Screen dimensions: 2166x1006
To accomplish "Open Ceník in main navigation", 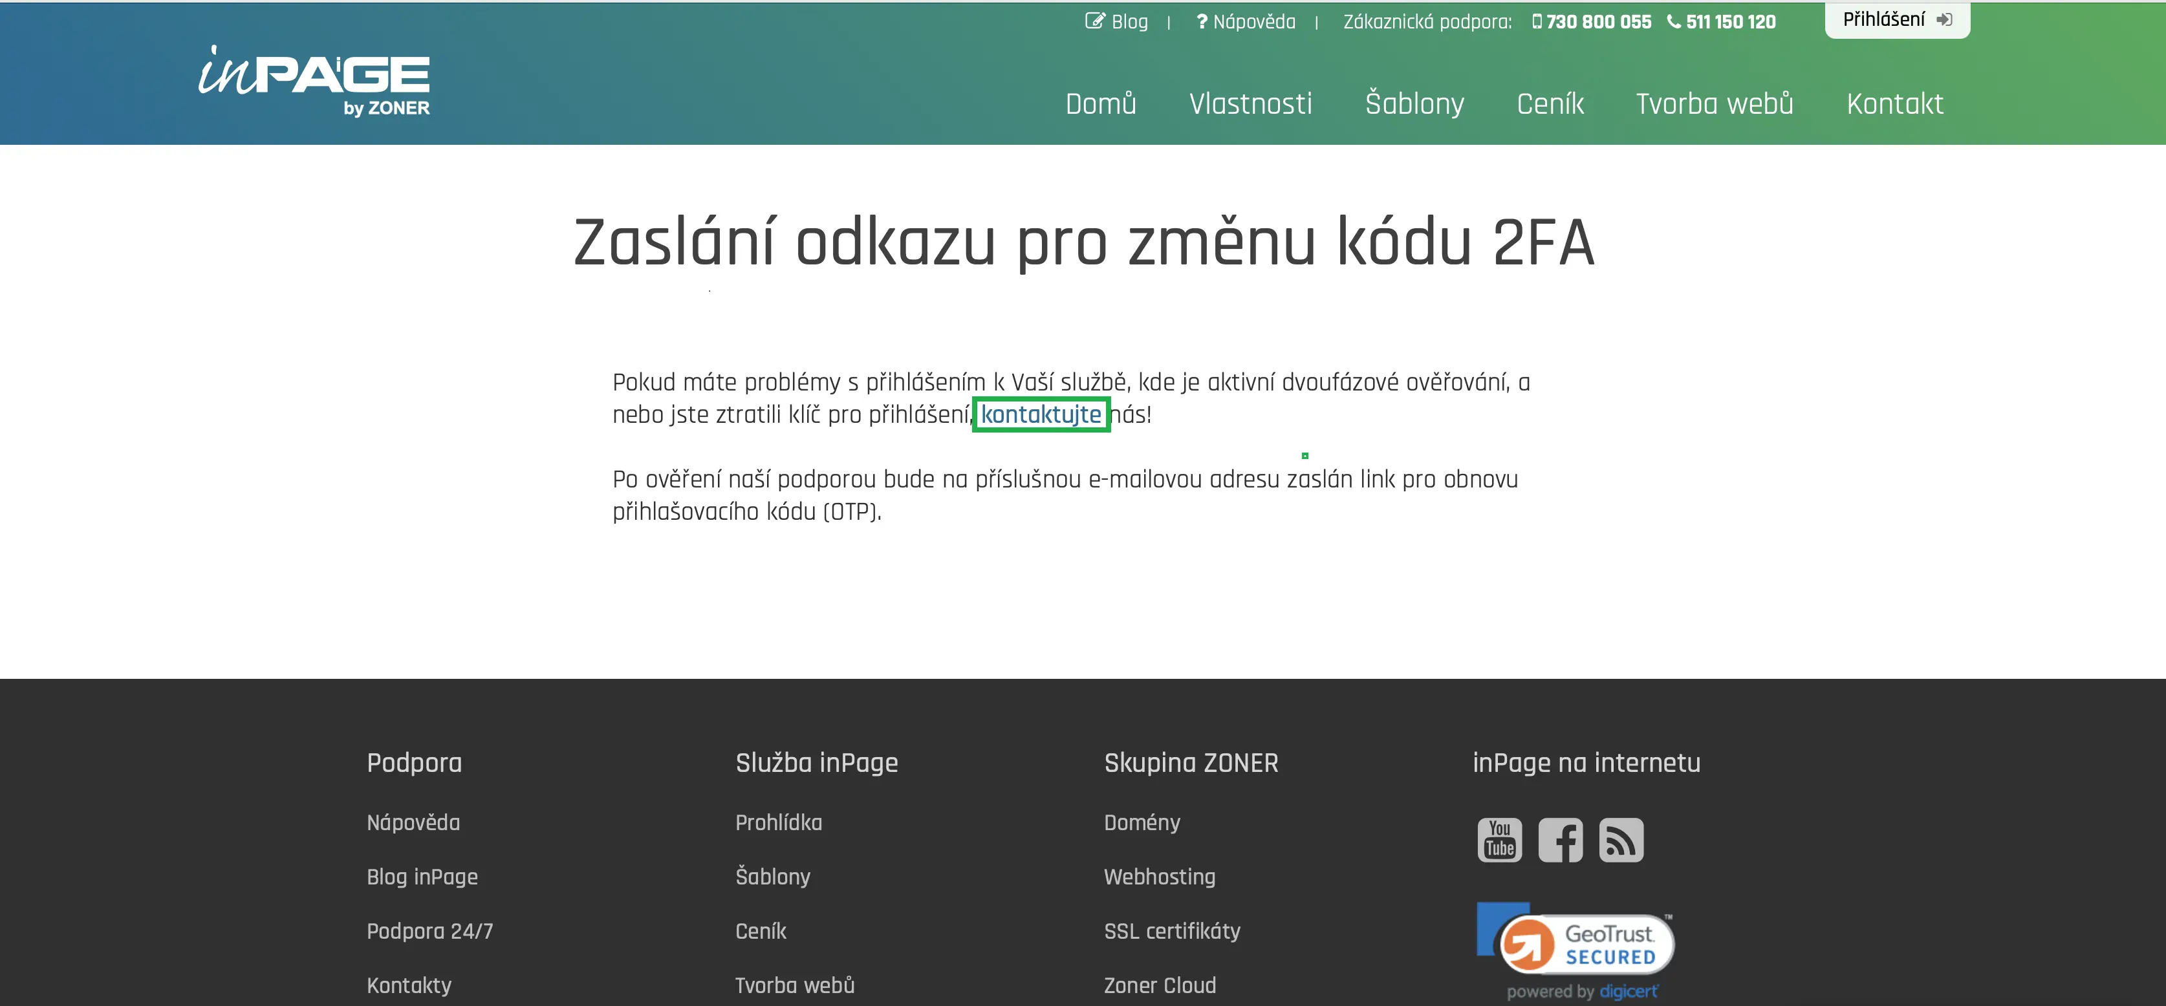I will [x=1550, y=103].
